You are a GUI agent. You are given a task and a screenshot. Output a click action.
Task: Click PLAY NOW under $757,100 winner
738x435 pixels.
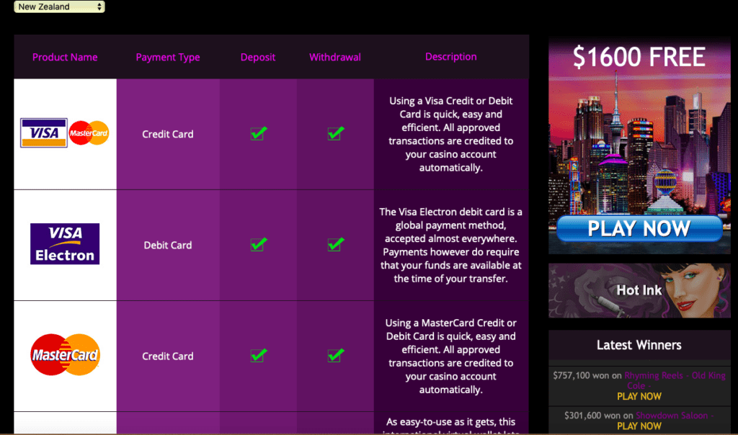pyautogui.click(x=639, y=396)
